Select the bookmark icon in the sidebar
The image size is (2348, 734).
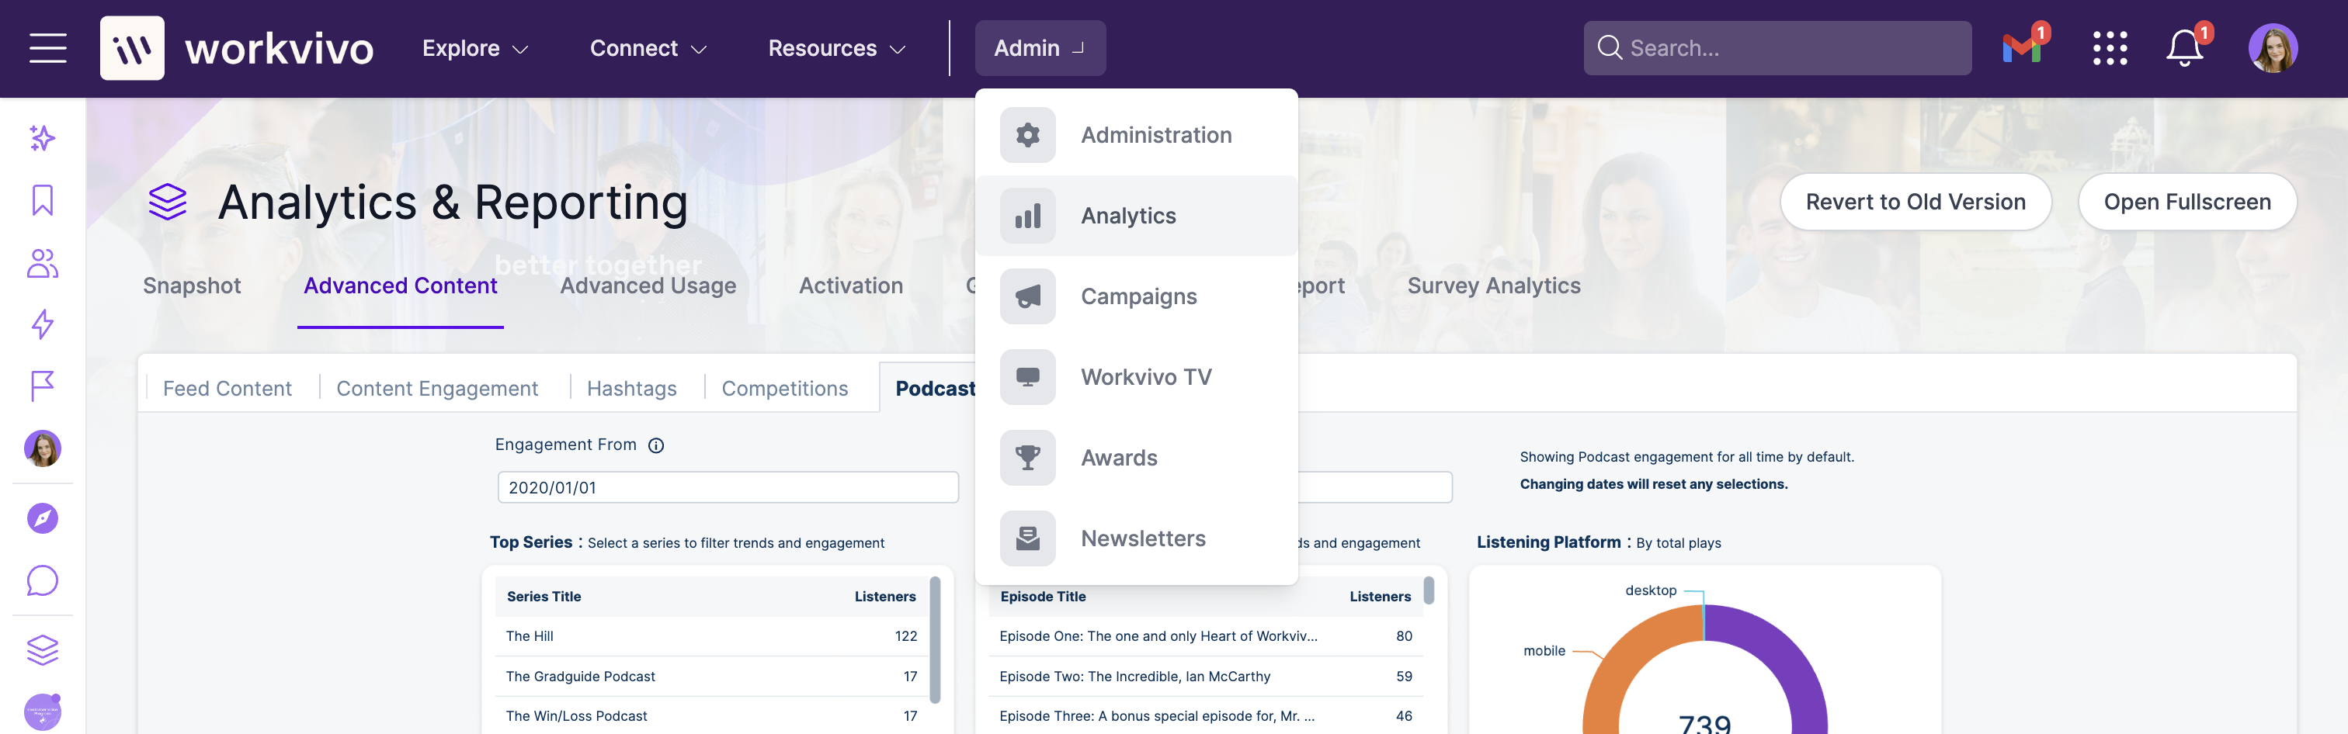tap(41, 200)
